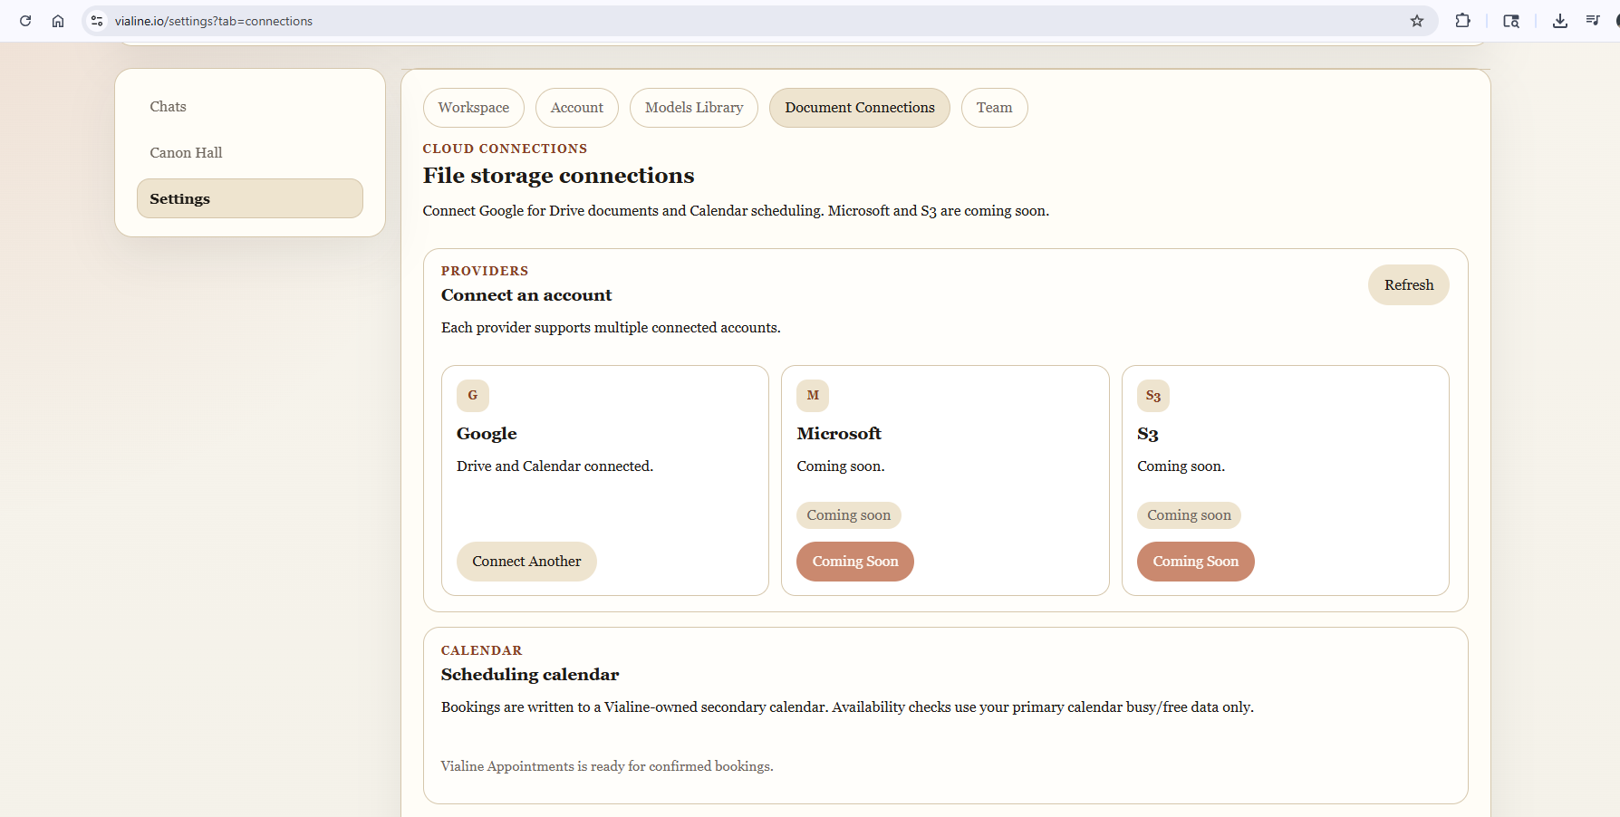
Task: Connect Another Google account
Action: pos(526,562)
